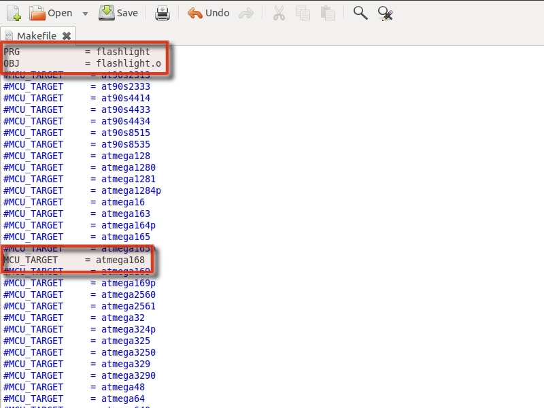Click the line with atmega1280
544x408 pixels.
[x=80, y=167]
